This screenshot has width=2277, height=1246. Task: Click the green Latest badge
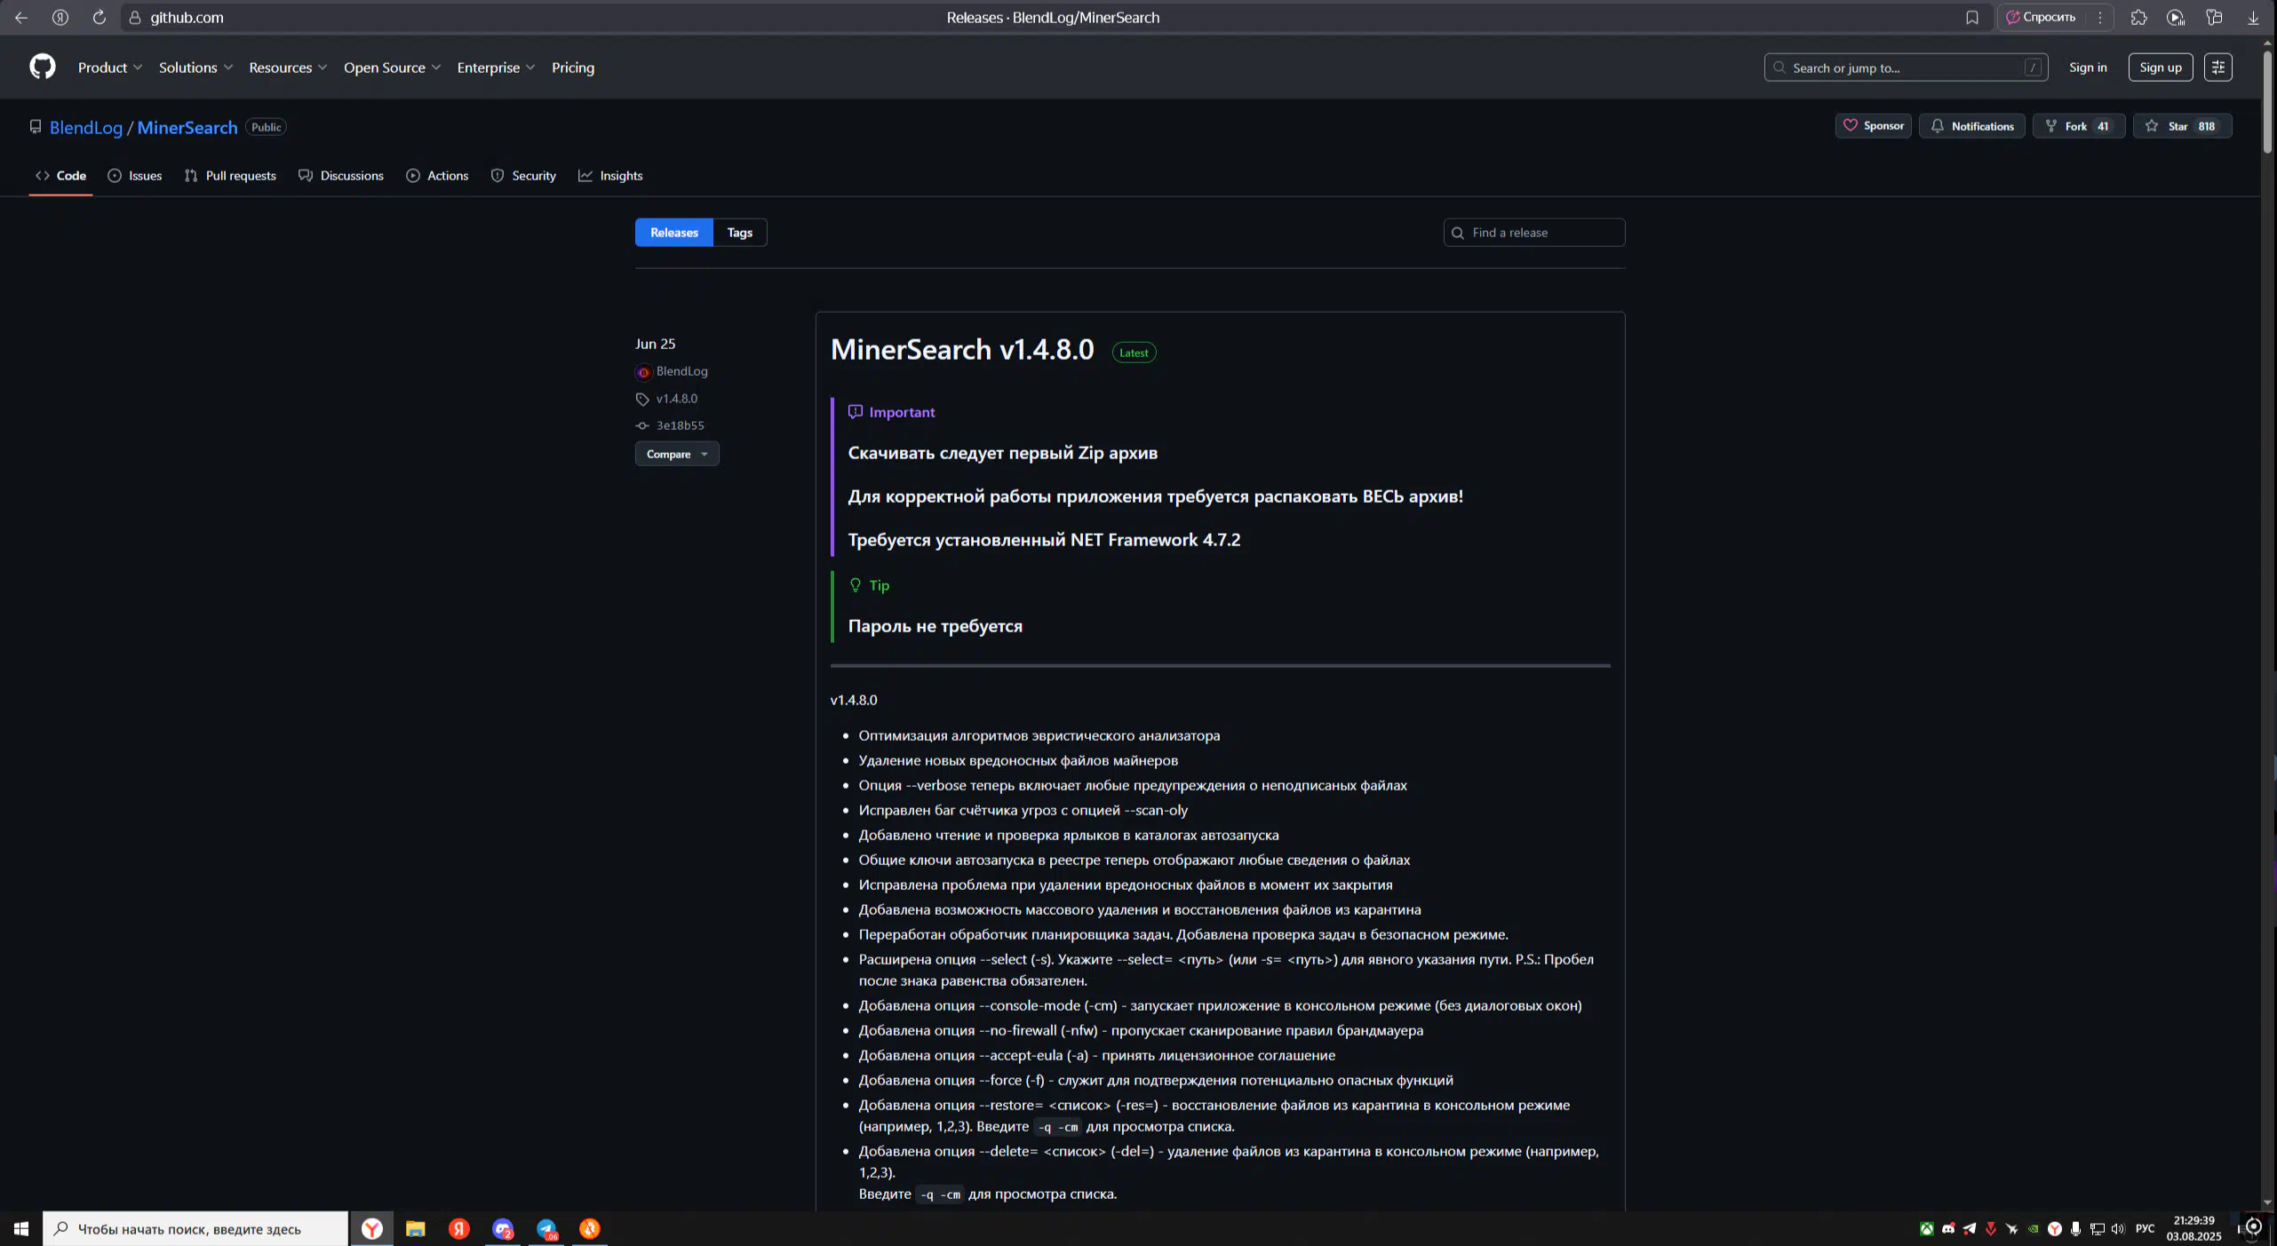[x=1134, y=353]
